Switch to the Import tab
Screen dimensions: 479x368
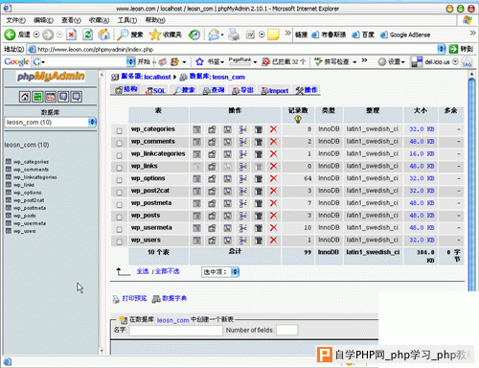point(275,90)
